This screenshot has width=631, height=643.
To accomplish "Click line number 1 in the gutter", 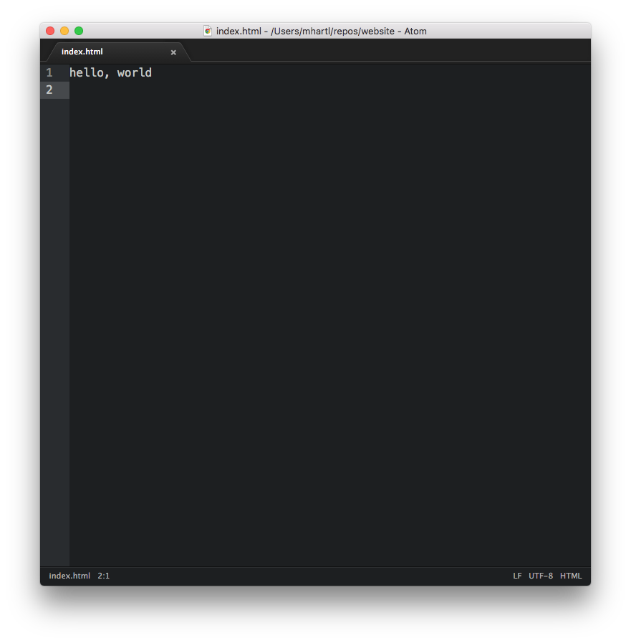I will (49, 72).
